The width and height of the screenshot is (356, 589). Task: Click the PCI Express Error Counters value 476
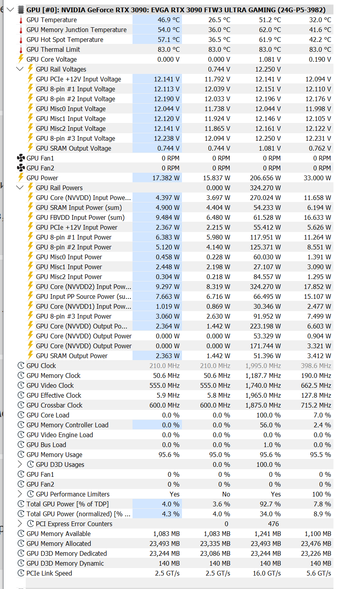273,524
